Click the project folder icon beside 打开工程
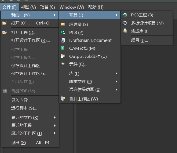177x153 pixels. point(4,32)
